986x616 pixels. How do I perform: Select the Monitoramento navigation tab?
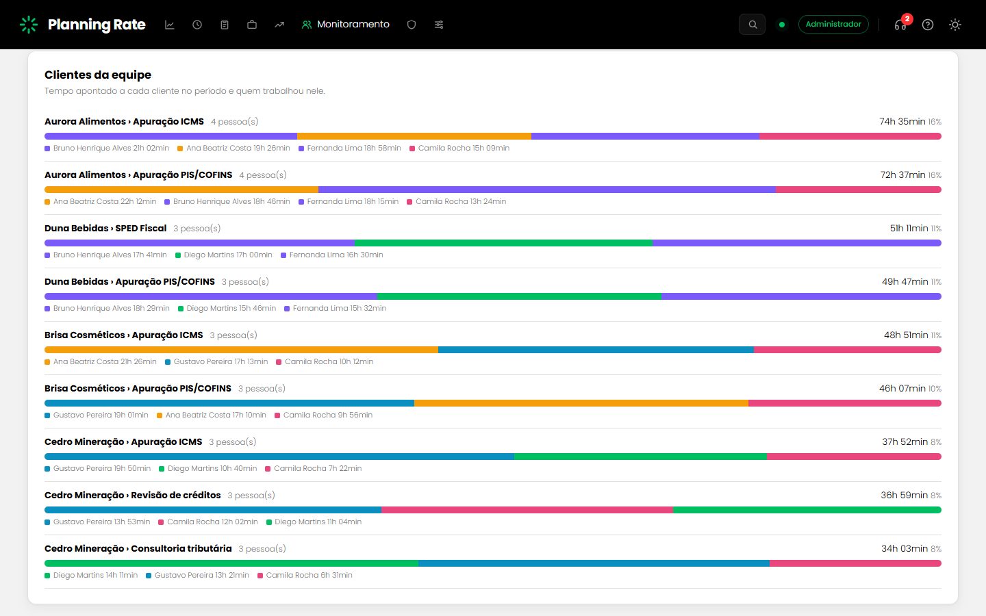point(346,25)
